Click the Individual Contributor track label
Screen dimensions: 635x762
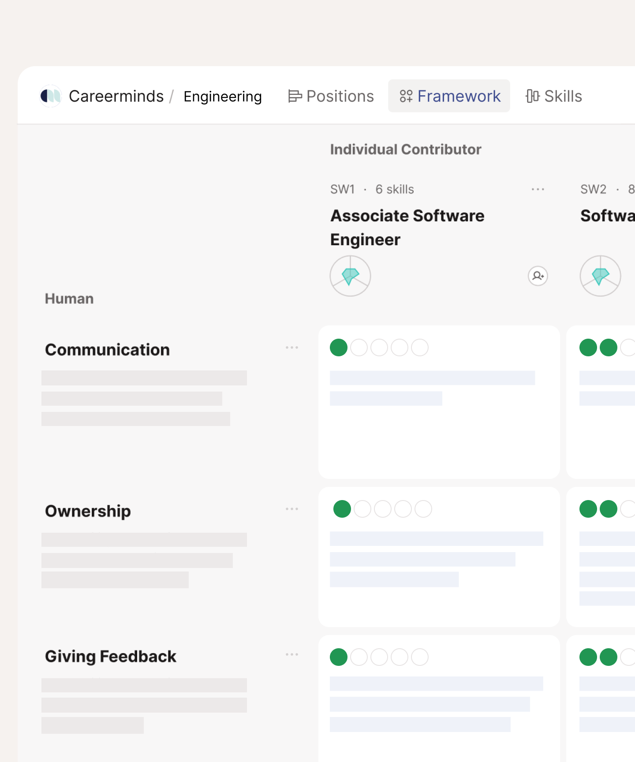tap(406, 149)
